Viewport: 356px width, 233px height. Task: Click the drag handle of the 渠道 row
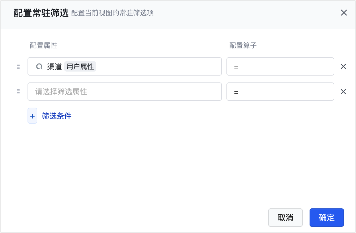click(18, 67)
